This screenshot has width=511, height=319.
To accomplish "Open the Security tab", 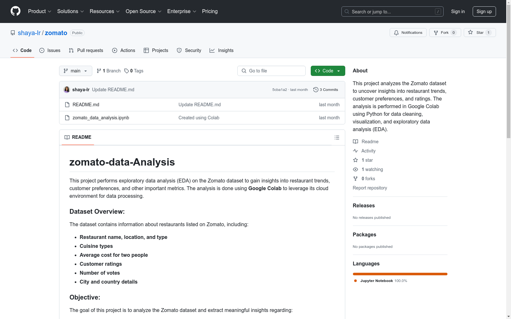I will pos(189,50).
